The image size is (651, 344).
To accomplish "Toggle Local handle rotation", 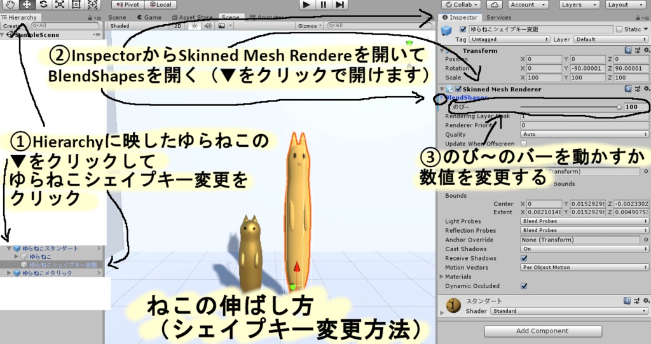I will [161, 4].
